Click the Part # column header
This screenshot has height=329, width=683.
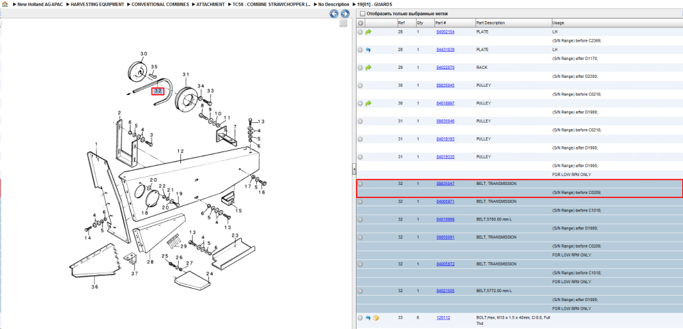point(454,23)
